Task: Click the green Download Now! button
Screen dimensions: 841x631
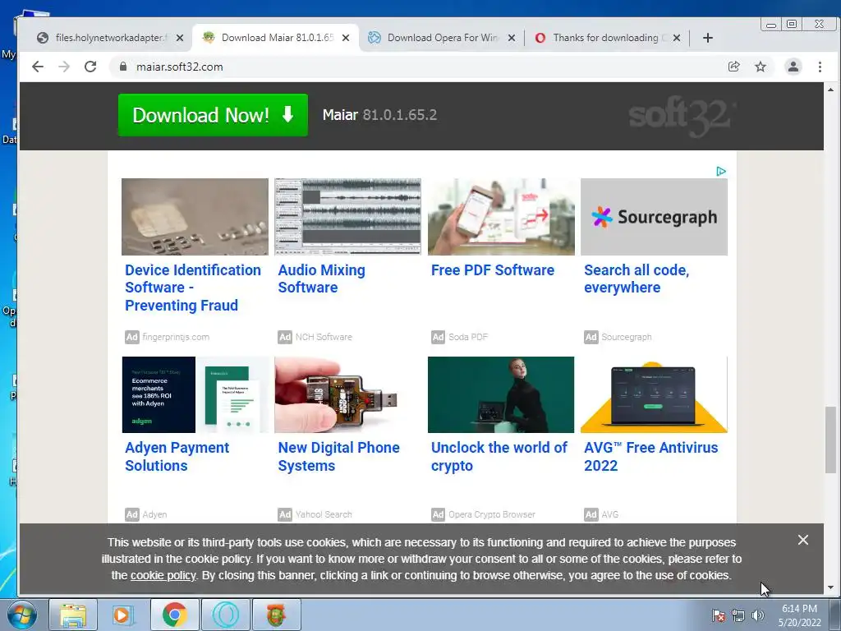Action: click(213, 115)
